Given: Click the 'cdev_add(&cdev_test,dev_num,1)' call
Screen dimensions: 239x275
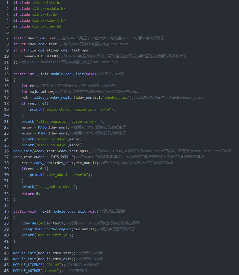Looking at the screenshot, I should (65, 163).
